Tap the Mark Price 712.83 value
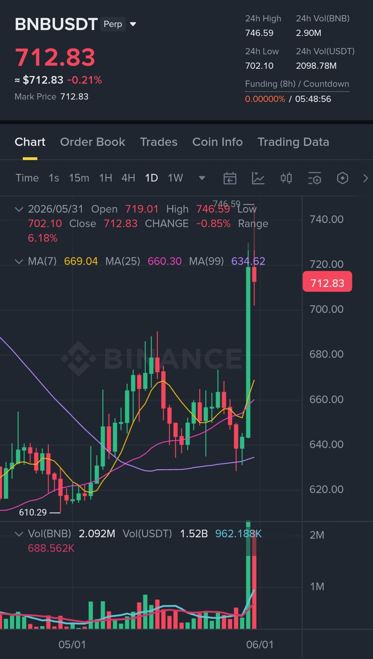The image size is (373, 659). pos(74,97)
